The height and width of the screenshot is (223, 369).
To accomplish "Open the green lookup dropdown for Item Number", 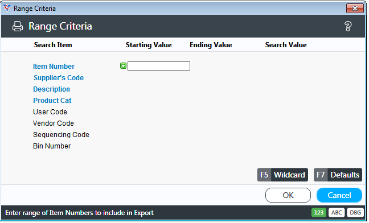I will (123, 66).
